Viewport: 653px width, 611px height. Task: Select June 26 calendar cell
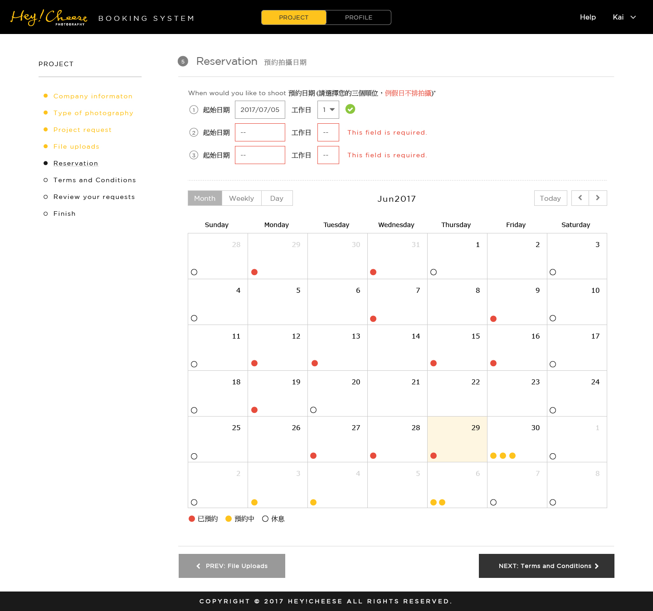click(278, 439)
